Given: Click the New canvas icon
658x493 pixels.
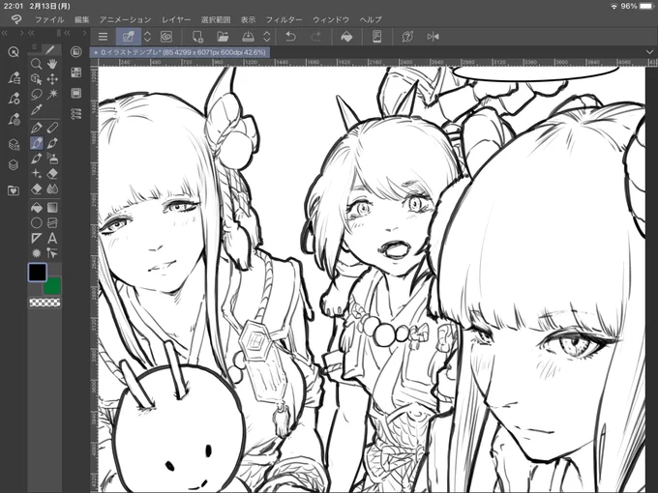Looking at the screenshot, I should point(197,37).
